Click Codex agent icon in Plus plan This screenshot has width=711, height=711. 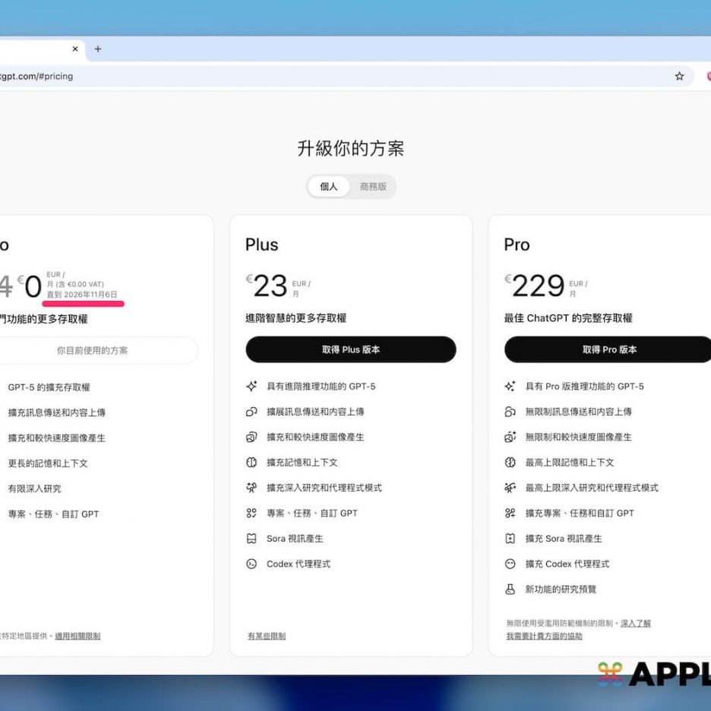point(251,564)
